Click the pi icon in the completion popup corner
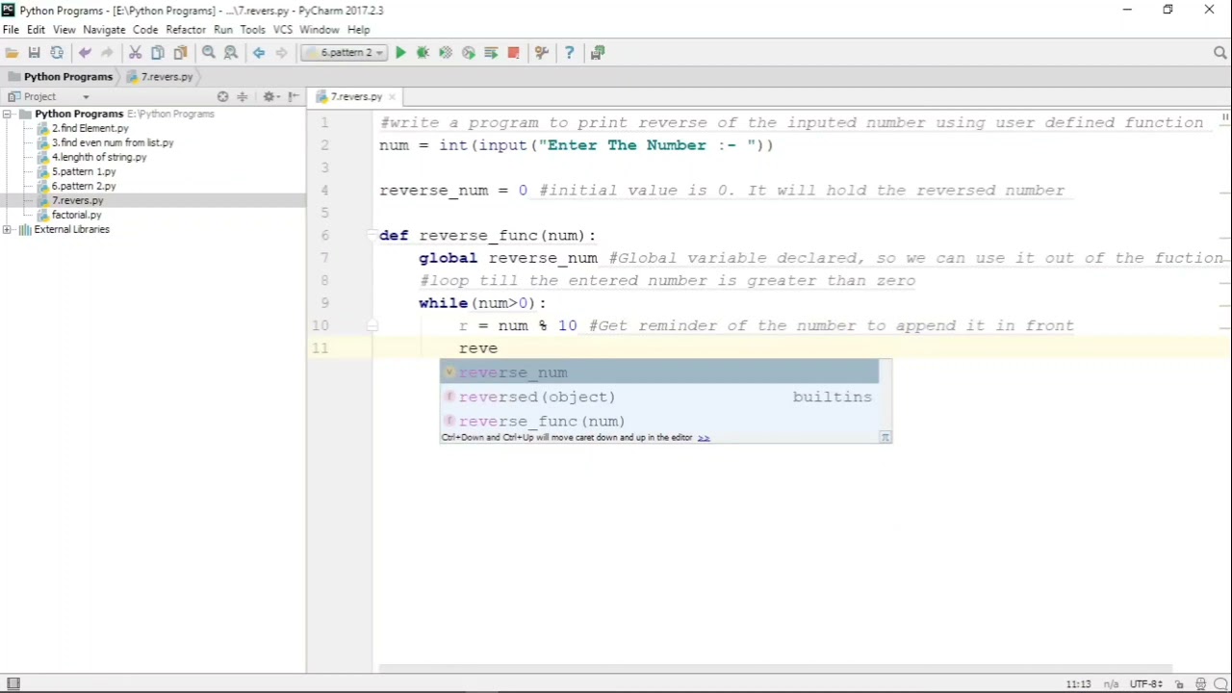Image resolution: width=1232 pixels, height=693 pixels. tap(885, 438)
